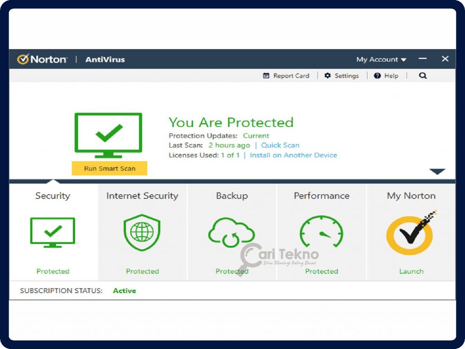The width and height of the screenshot is (465, 349).
Task: Open Help text label
Action: pos(391,76)
